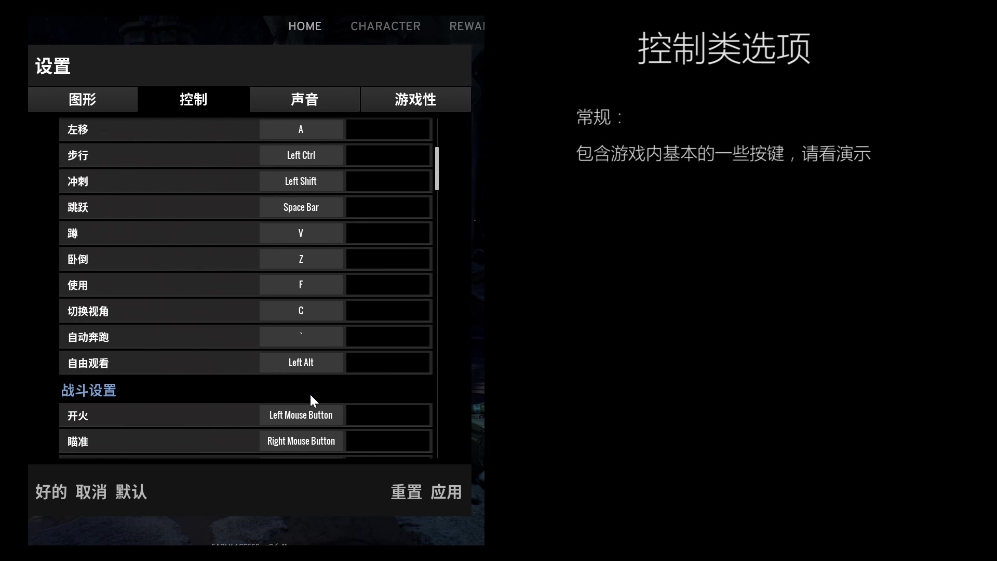Switch to 控制 (Controls) settings tab
Screen dimensions: 997x561
tap(193, 99)
